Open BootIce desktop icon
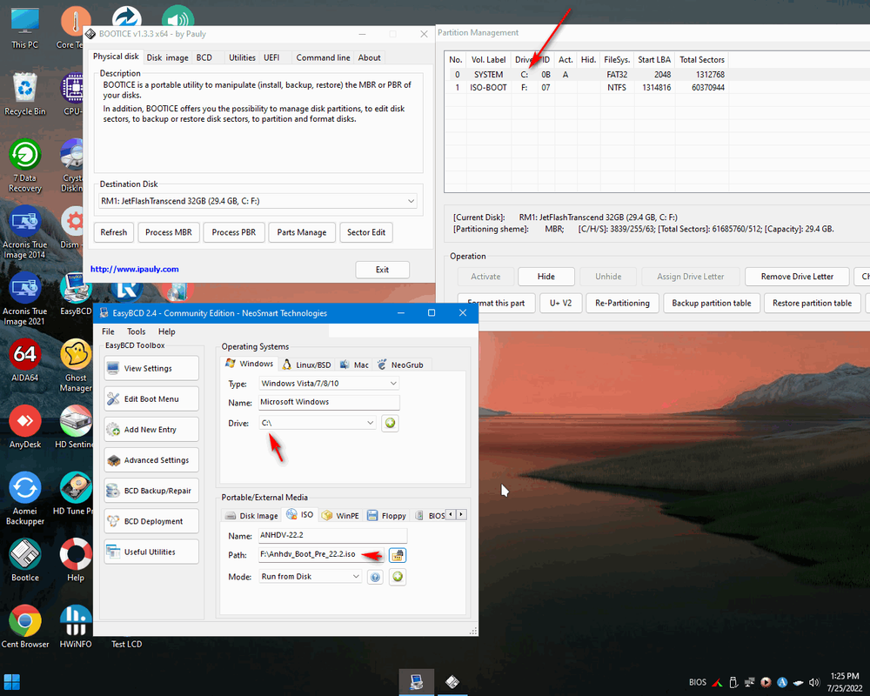The image size is (870, 696). coord(25,560)
